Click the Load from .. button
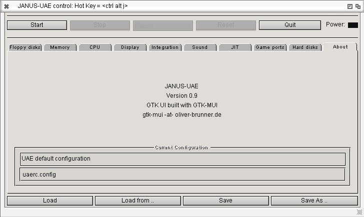Screen dimensions: 364x217 coord(138,201)
